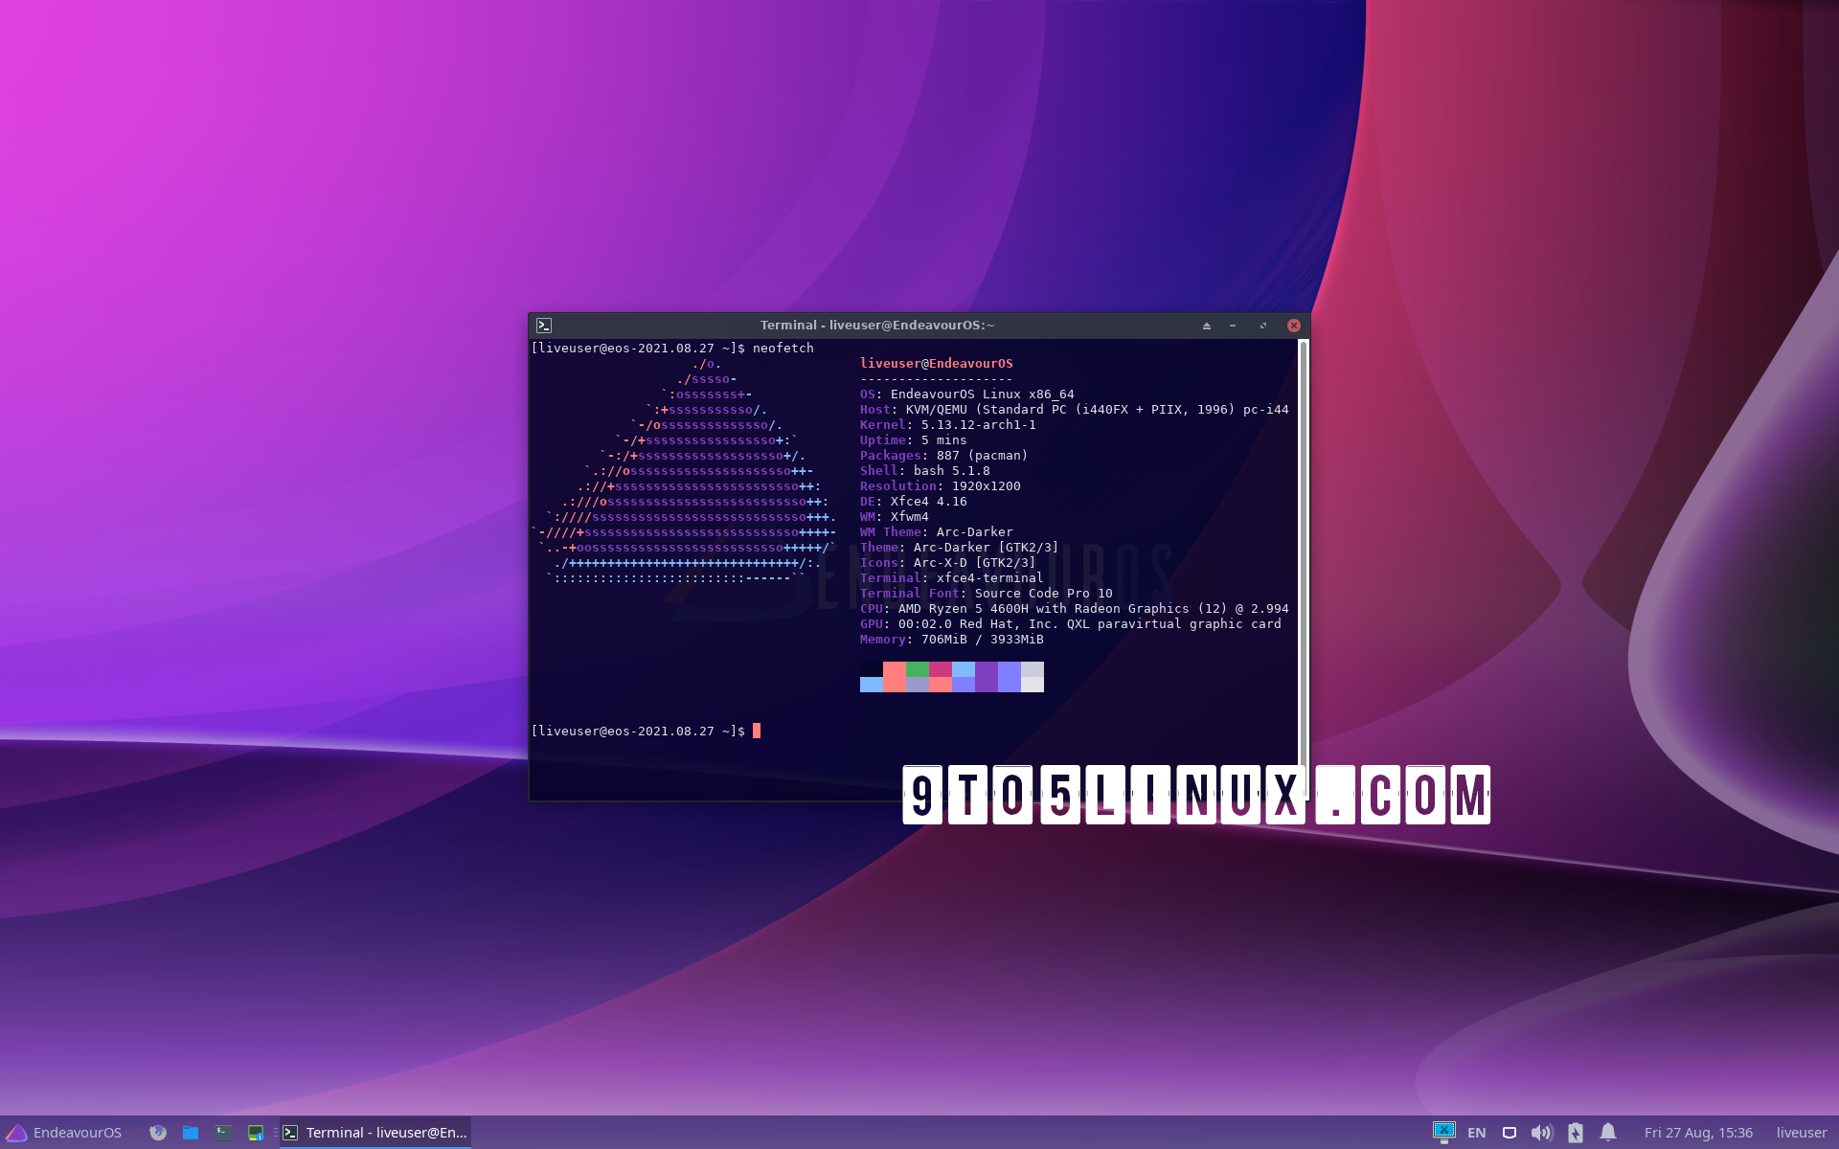Screen dimensions: 1839x1149
Task: Toggle the Terminal taskbar entry
Action: click(x=374, y=1133)
